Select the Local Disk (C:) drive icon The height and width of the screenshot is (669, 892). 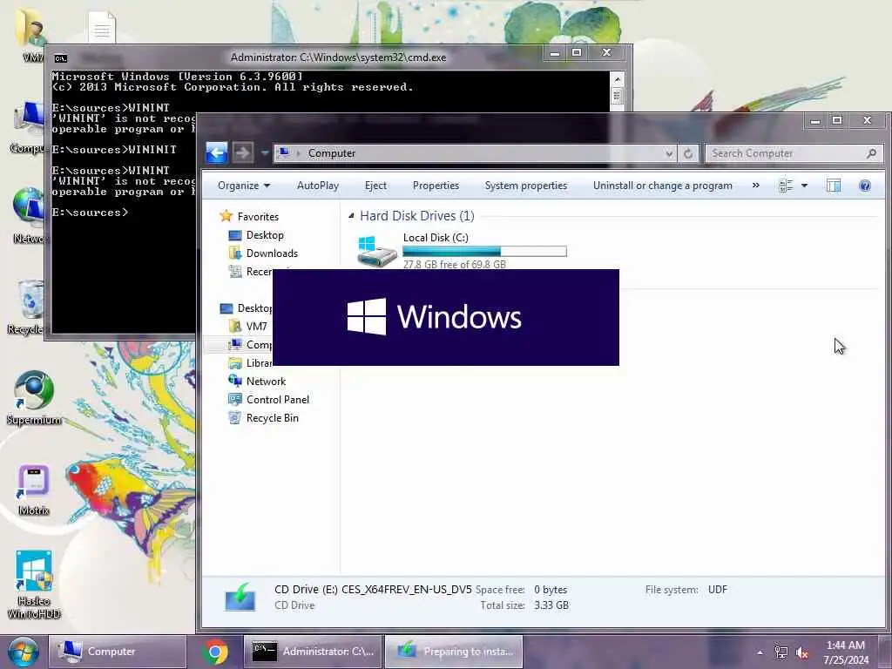click(376, 251)
